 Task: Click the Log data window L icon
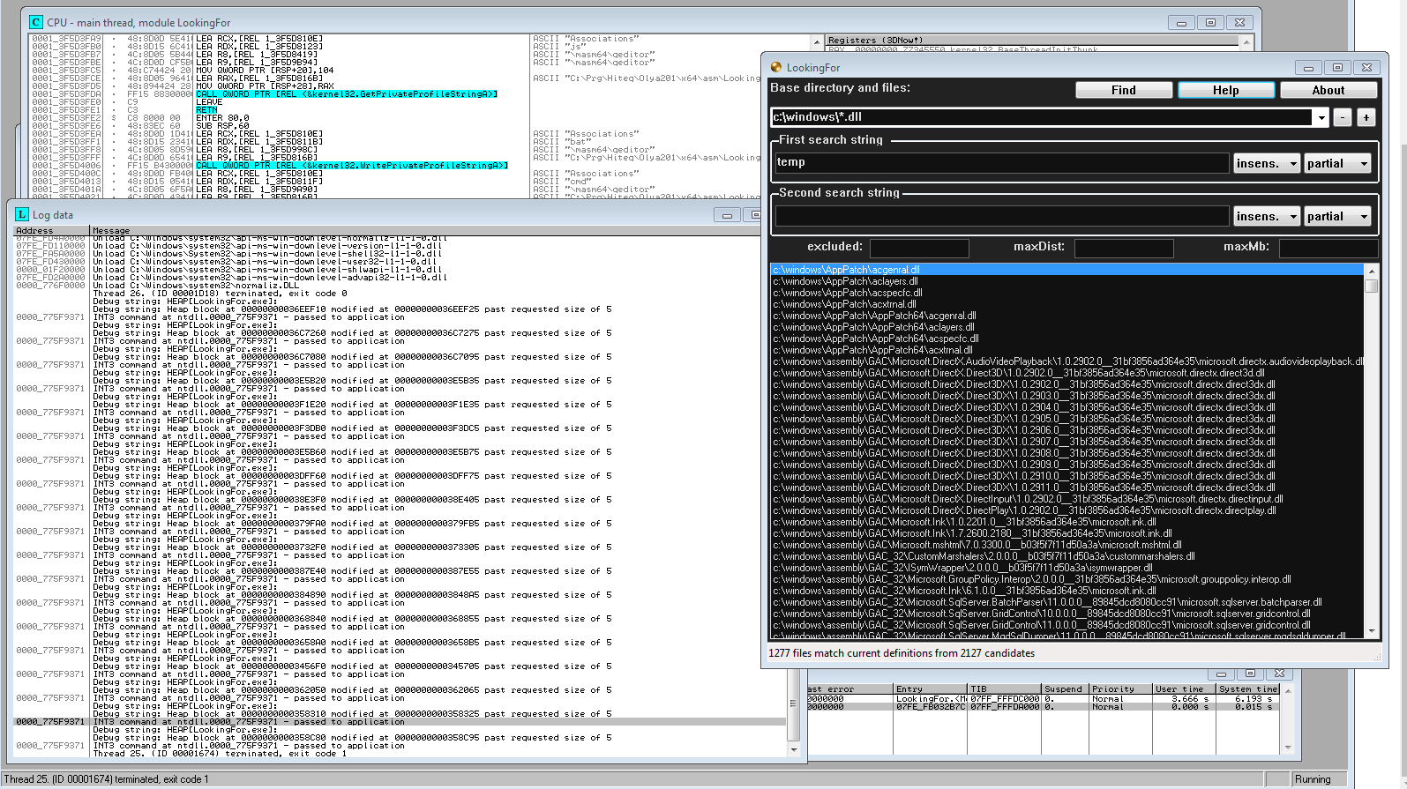click(22, 214)
